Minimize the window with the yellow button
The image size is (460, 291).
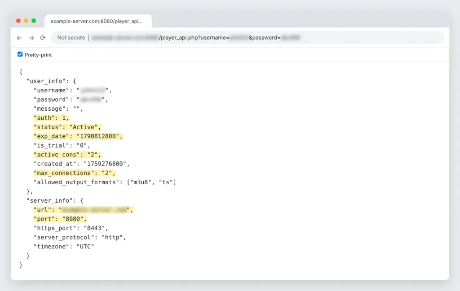coord(26,21)
